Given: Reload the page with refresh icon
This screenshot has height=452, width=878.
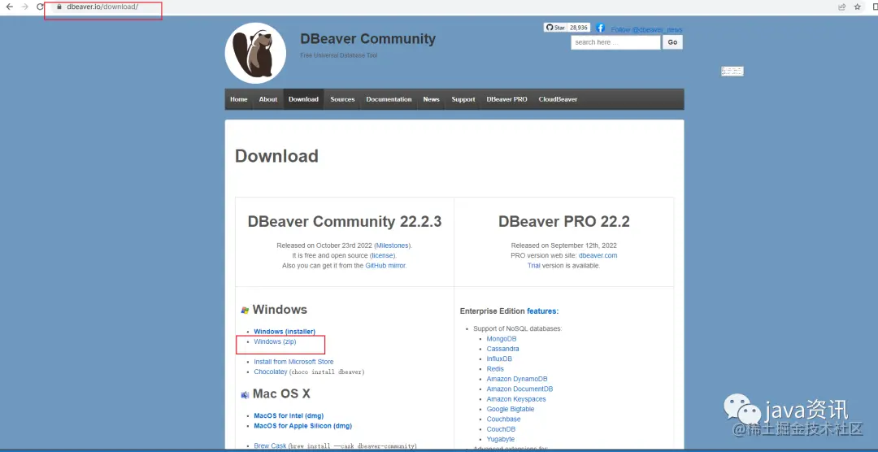Looking at the screenshot, I should coord(40,7).
